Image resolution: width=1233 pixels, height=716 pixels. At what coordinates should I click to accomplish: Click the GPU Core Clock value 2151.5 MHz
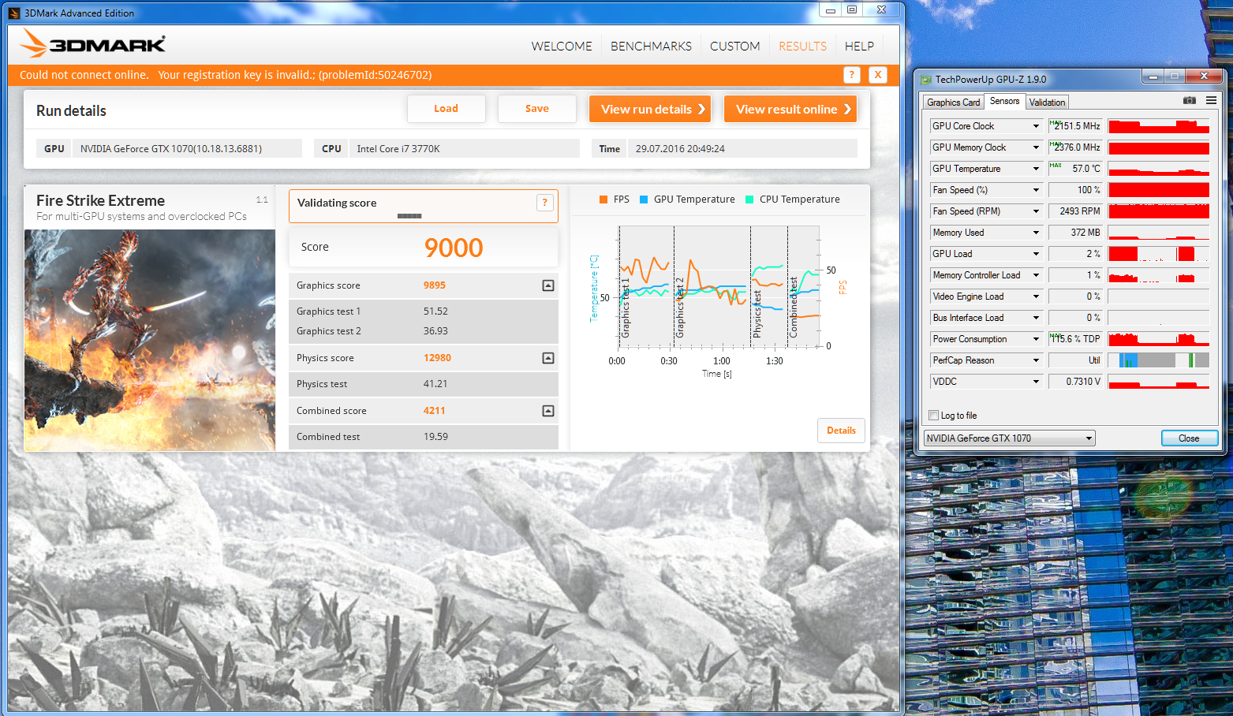pyautogui.click(x=1075, y=126)
